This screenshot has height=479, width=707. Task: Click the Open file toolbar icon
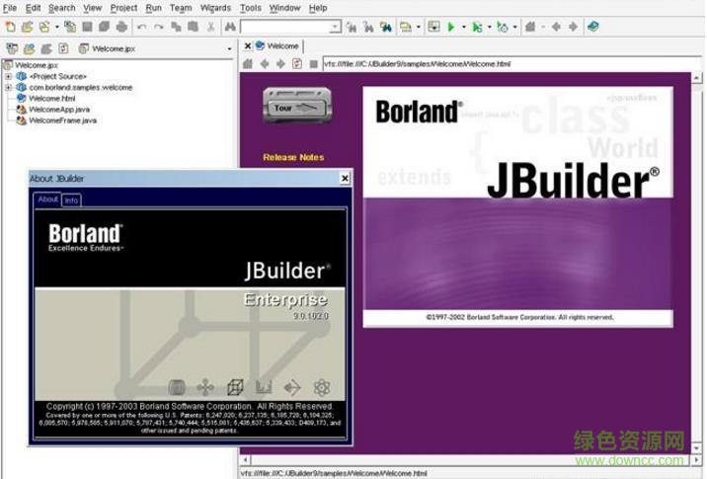pyautogui.click(x=27, y=27)
